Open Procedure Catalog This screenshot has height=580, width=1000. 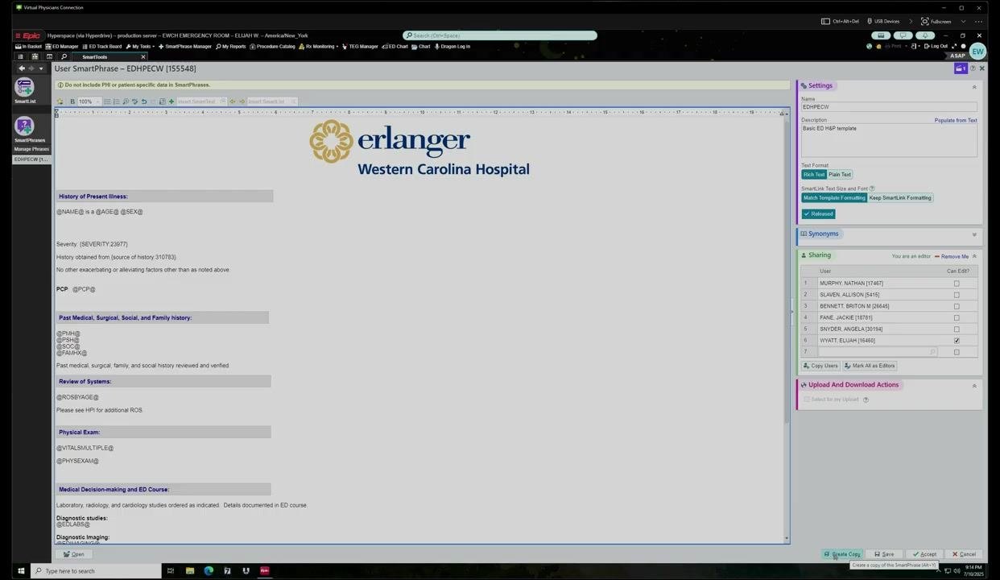tap(273, 47)
